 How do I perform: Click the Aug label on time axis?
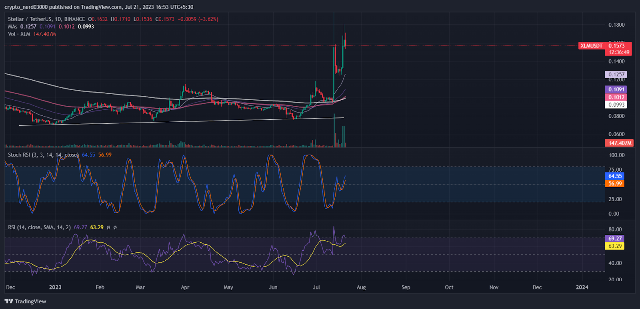point(361,287)
